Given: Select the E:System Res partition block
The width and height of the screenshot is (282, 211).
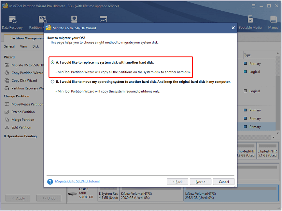Looking at the screenshot, I should [108, 194].
